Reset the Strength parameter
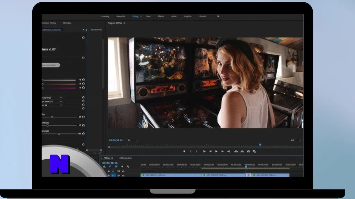The height and width of the screenshot is (199, 355). (x=83, y=134)
